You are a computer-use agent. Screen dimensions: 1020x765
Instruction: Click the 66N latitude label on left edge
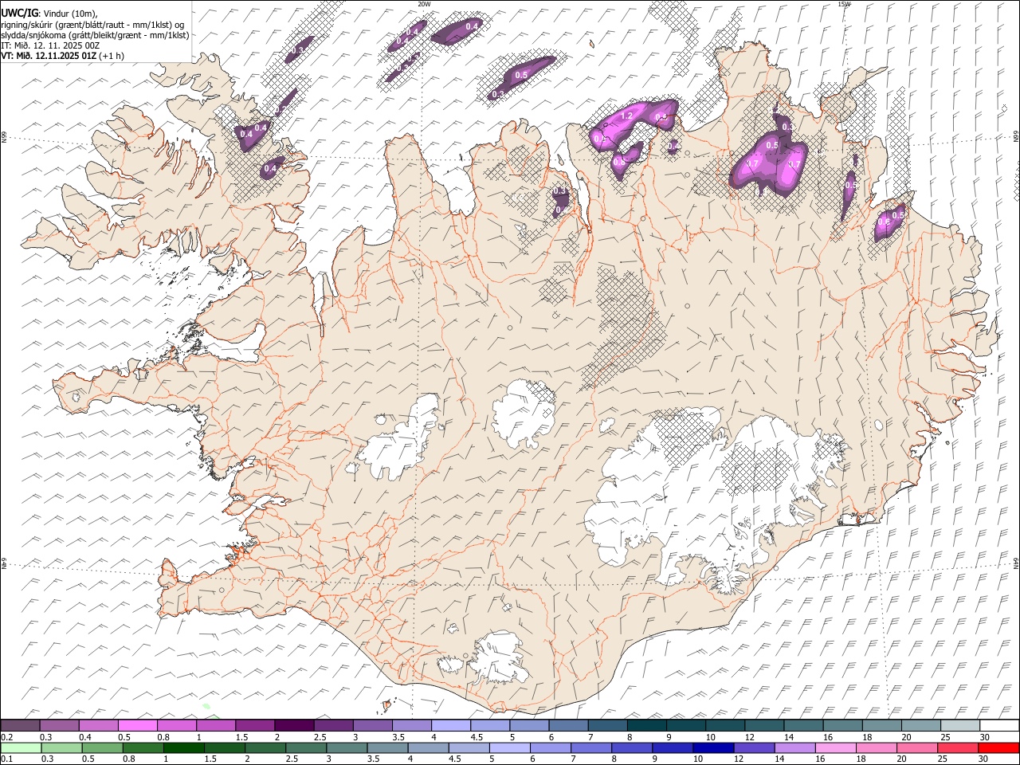pyautogui.click(x=4, y=137)
